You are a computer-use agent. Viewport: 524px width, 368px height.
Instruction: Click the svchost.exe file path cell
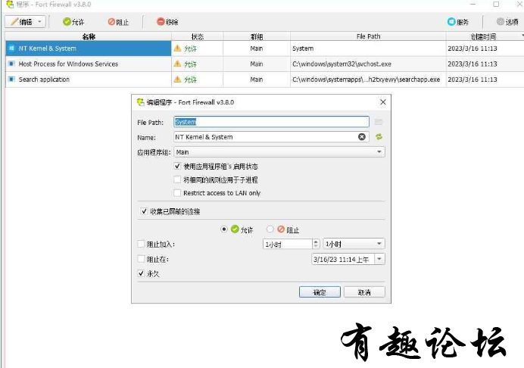click(x=368, y=64)
